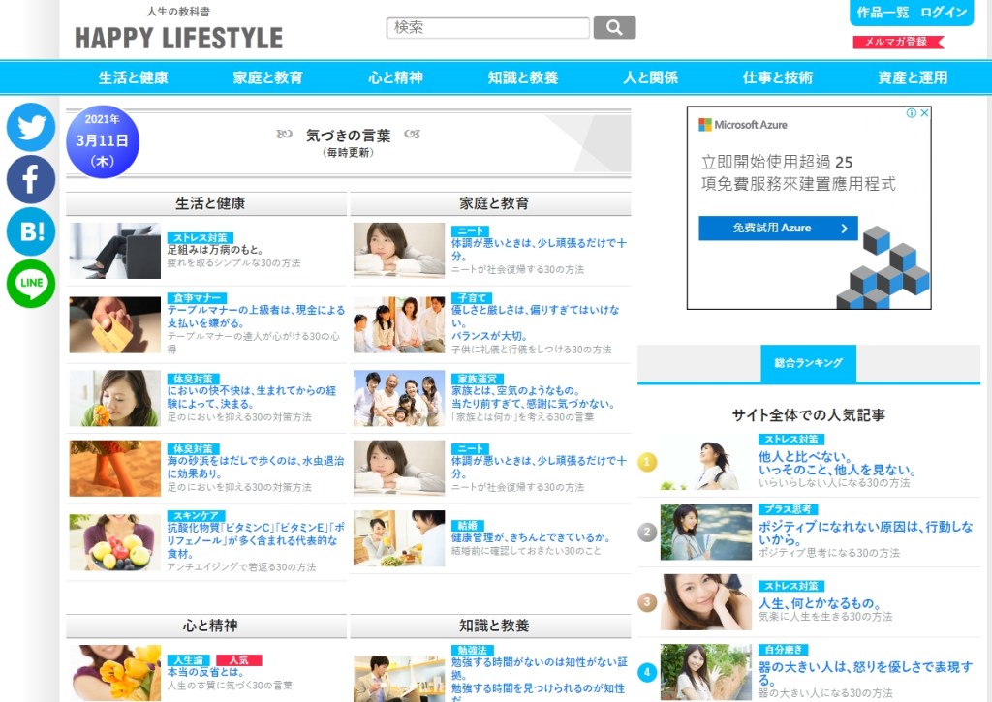Close the Azure ad with X icon

coord(924,113)
